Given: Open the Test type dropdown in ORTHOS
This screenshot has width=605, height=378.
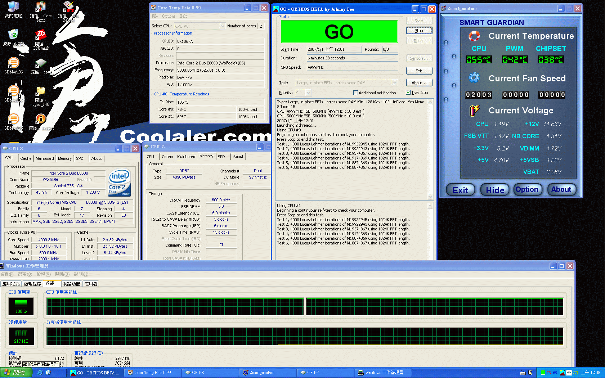Looking at the screenshot, I should pos(395,83).
